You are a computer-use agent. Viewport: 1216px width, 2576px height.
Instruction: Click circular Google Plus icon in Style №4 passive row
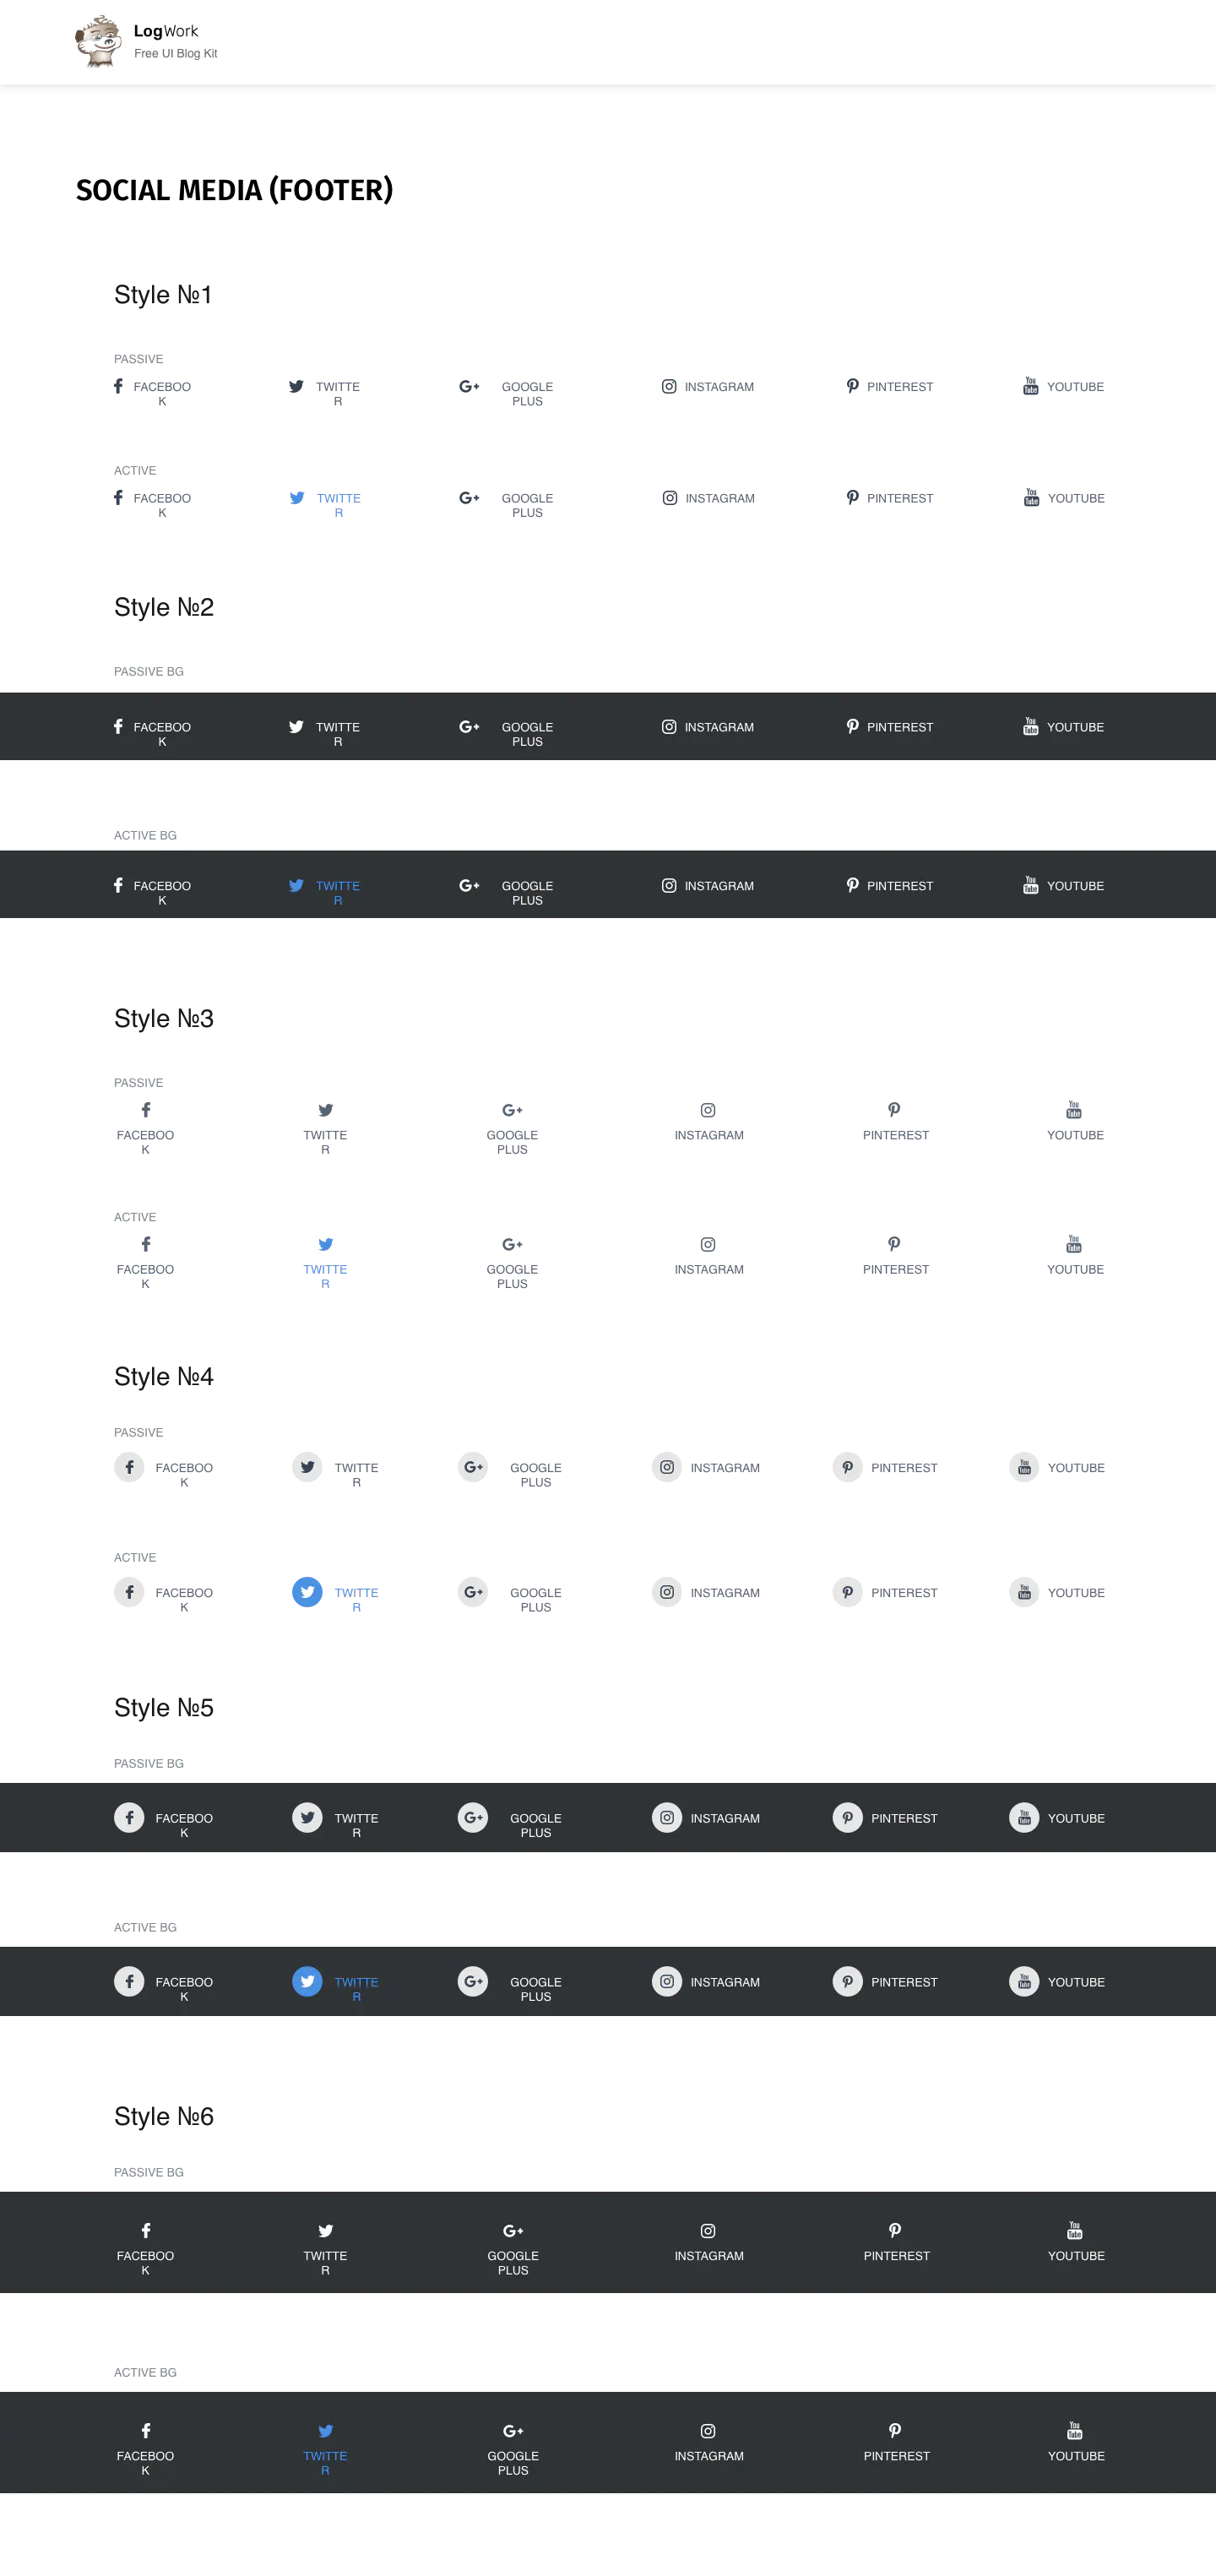[473, 1467]
